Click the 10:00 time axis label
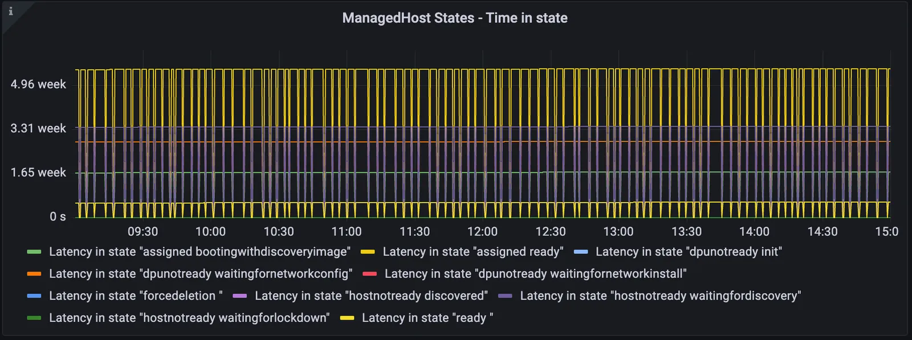912x340 pixels. coord(210,232)
